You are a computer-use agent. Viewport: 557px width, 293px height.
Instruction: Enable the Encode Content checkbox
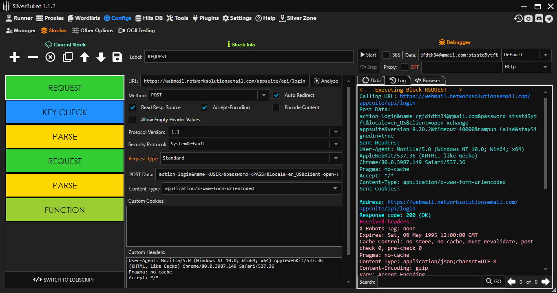pos(276,107)
